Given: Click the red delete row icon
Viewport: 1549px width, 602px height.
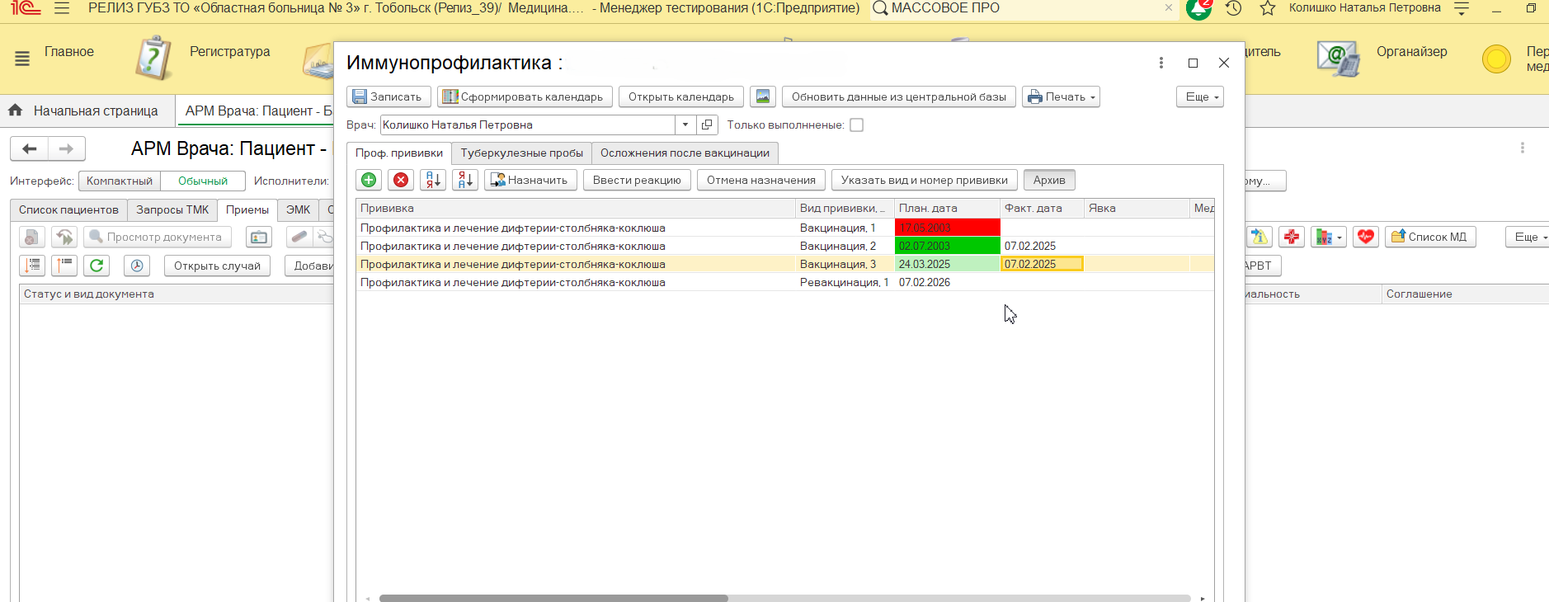Looking at the screenshot, I should (x=401, y=180).
